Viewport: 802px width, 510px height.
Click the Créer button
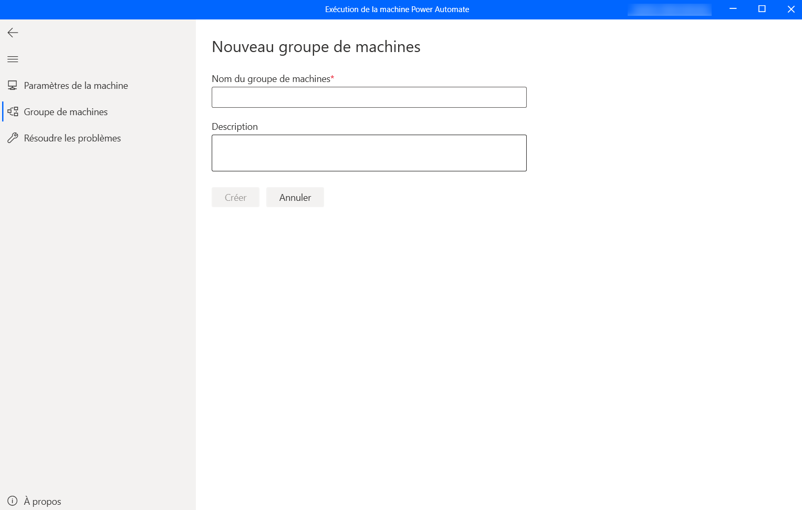click(x=235, y=197)
